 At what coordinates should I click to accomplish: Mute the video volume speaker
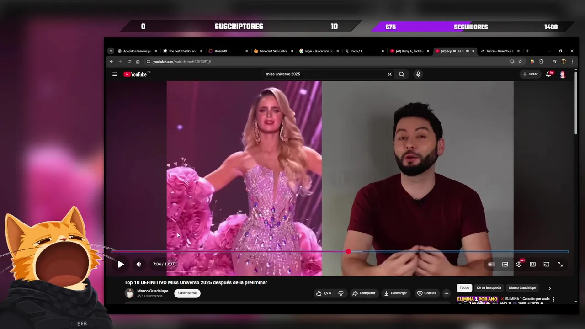coord(139,264)
